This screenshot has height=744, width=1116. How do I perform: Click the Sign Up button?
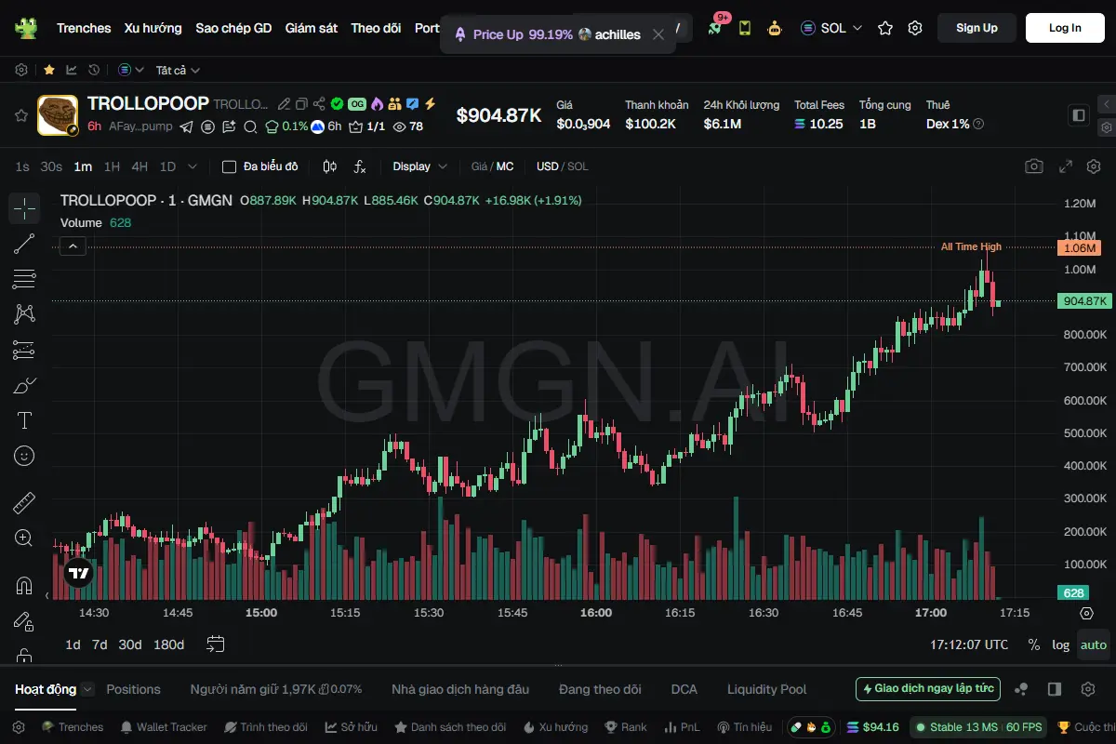976,28
